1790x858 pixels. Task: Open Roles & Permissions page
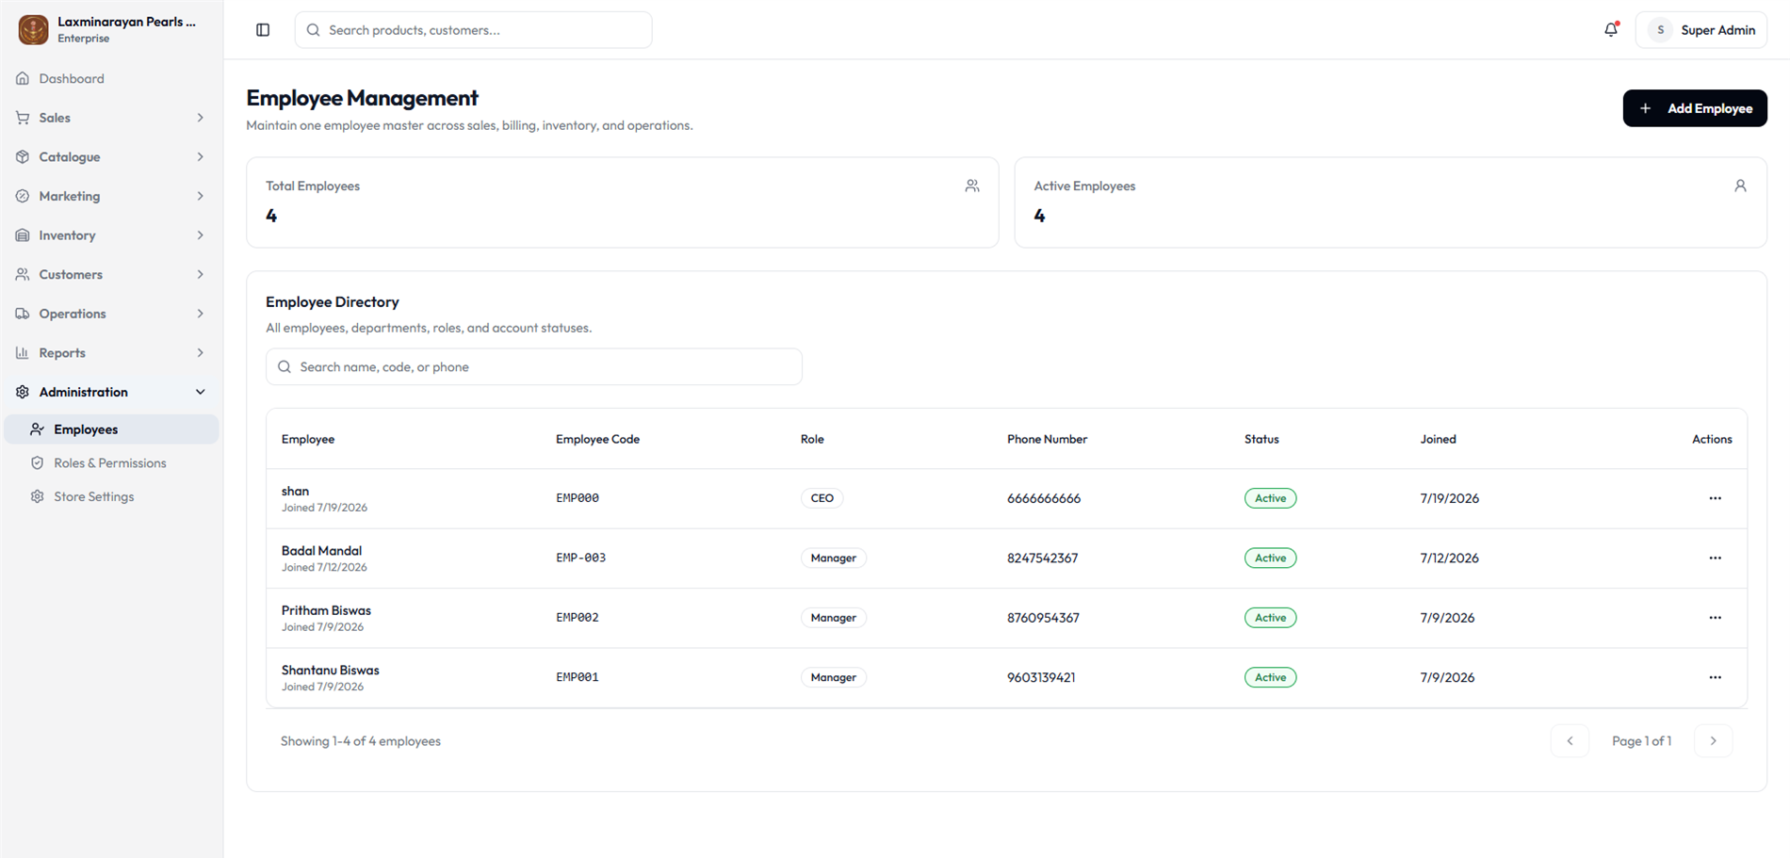pos(111,463)
